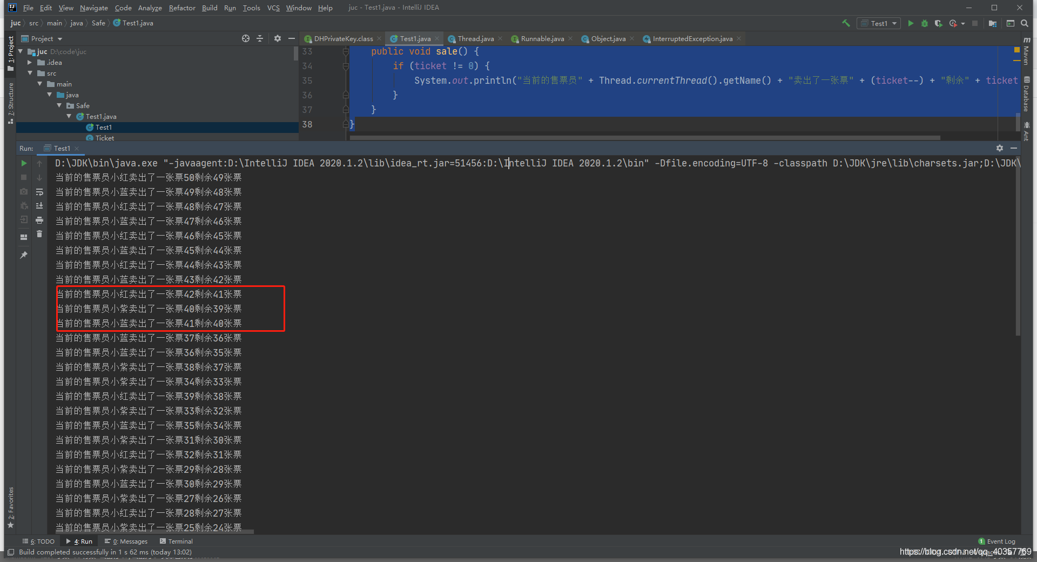The image size is (1037, 562).
Task: Run Test1 with coverage shield icon
Action: [x=938, y=23]
